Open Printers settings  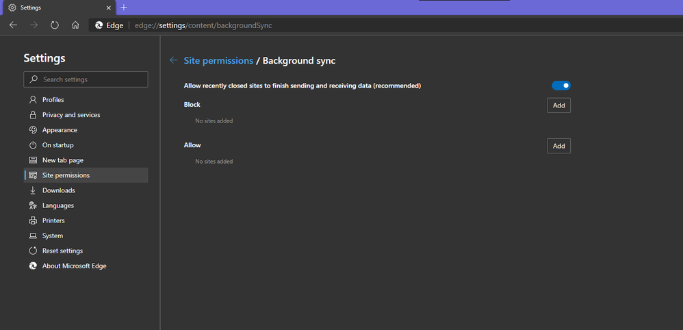pyautogui.click(x=86, y=220)
